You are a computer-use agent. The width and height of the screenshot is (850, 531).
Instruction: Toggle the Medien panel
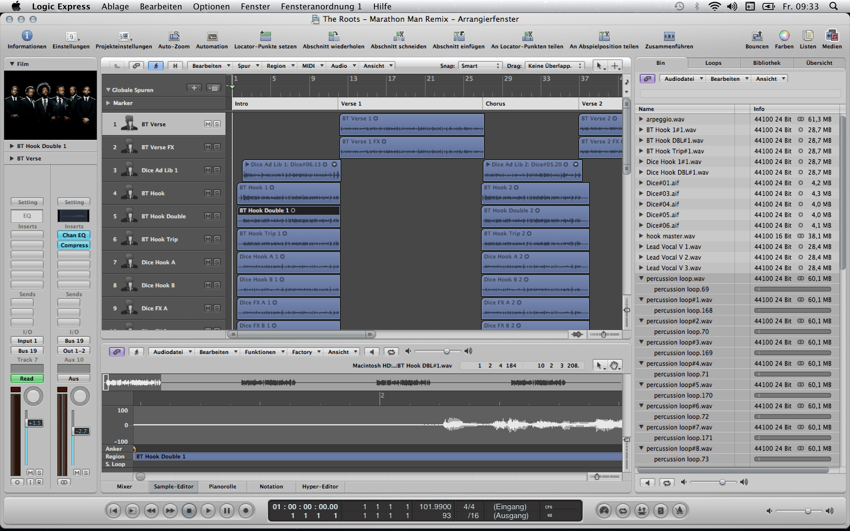pyautogui.click(x=832, y=35)
